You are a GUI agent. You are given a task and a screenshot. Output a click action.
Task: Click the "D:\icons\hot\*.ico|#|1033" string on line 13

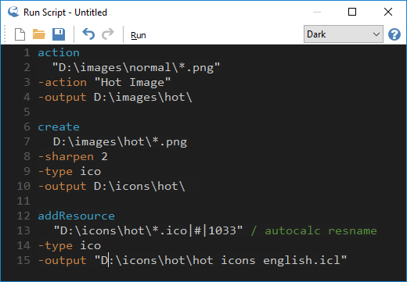(148, 230)
